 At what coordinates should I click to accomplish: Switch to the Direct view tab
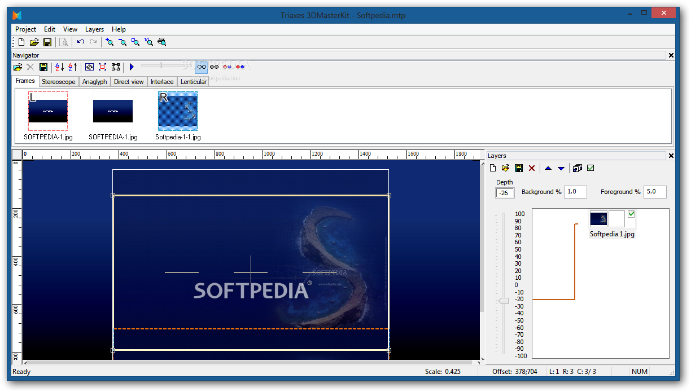[x=129, y=82]
